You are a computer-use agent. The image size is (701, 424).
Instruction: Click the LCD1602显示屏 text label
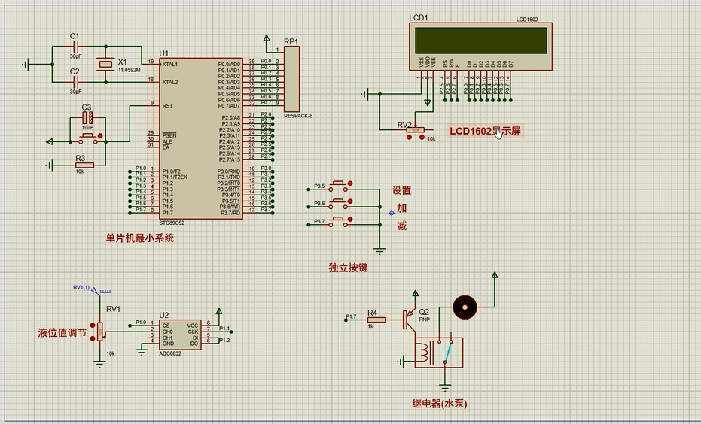coord(486,131)
